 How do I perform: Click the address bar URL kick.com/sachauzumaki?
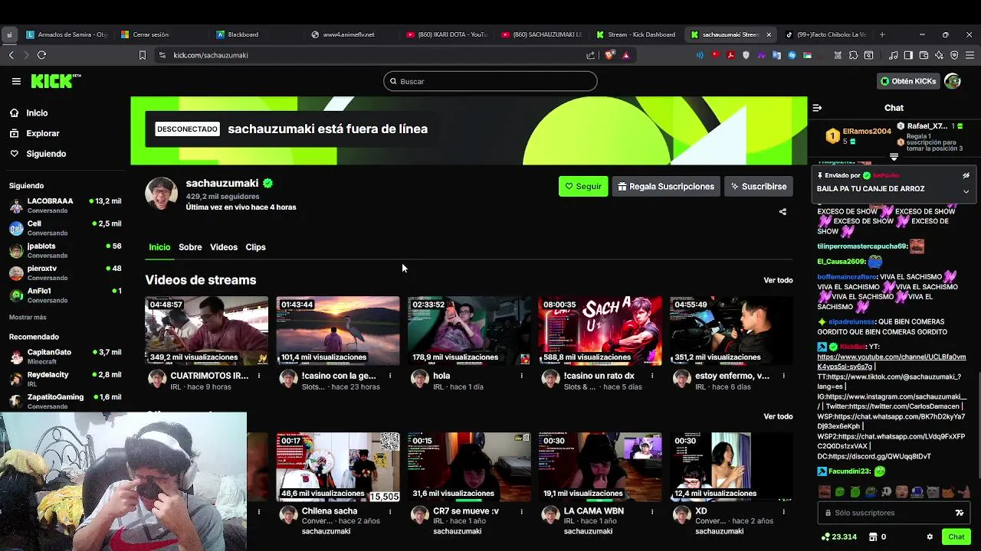click(x=211, y=55)
